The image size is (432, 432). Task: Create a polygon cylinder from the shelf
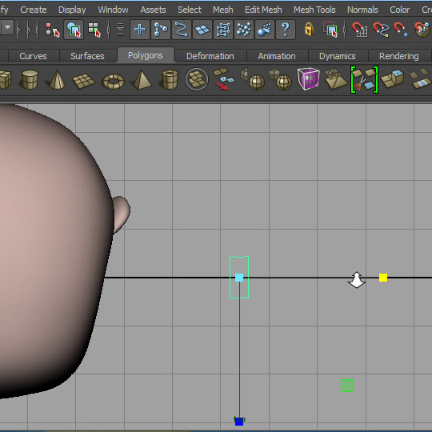(x=30, y=80)
